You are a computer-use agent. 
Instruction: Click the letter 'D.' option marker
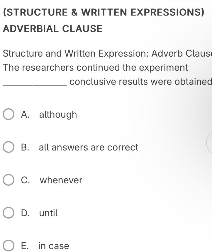coord(25,213)
